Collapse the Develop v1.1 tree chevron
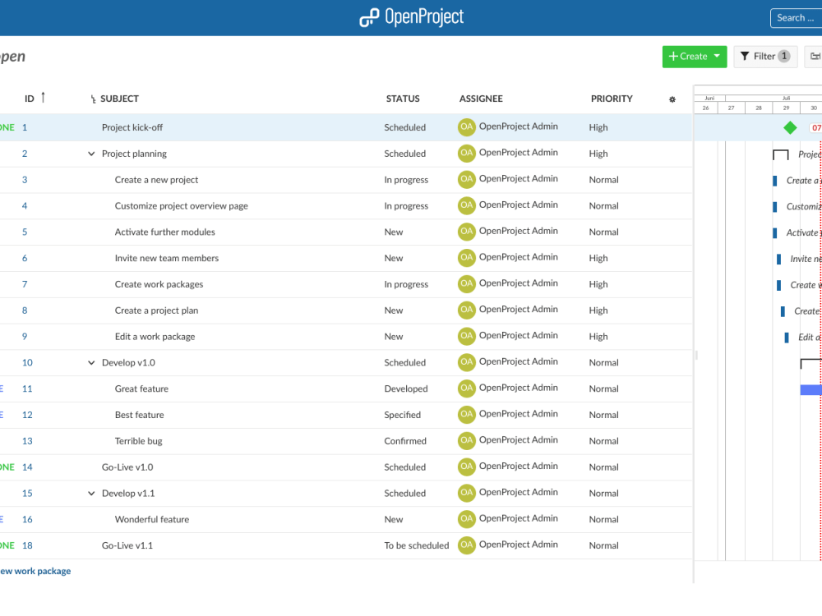Screen dimensions: 822x616 click(90, 493)
